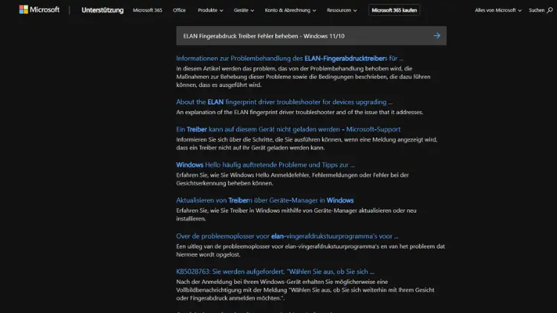Expand Konto & Abrechnung menu

[292, 11]
